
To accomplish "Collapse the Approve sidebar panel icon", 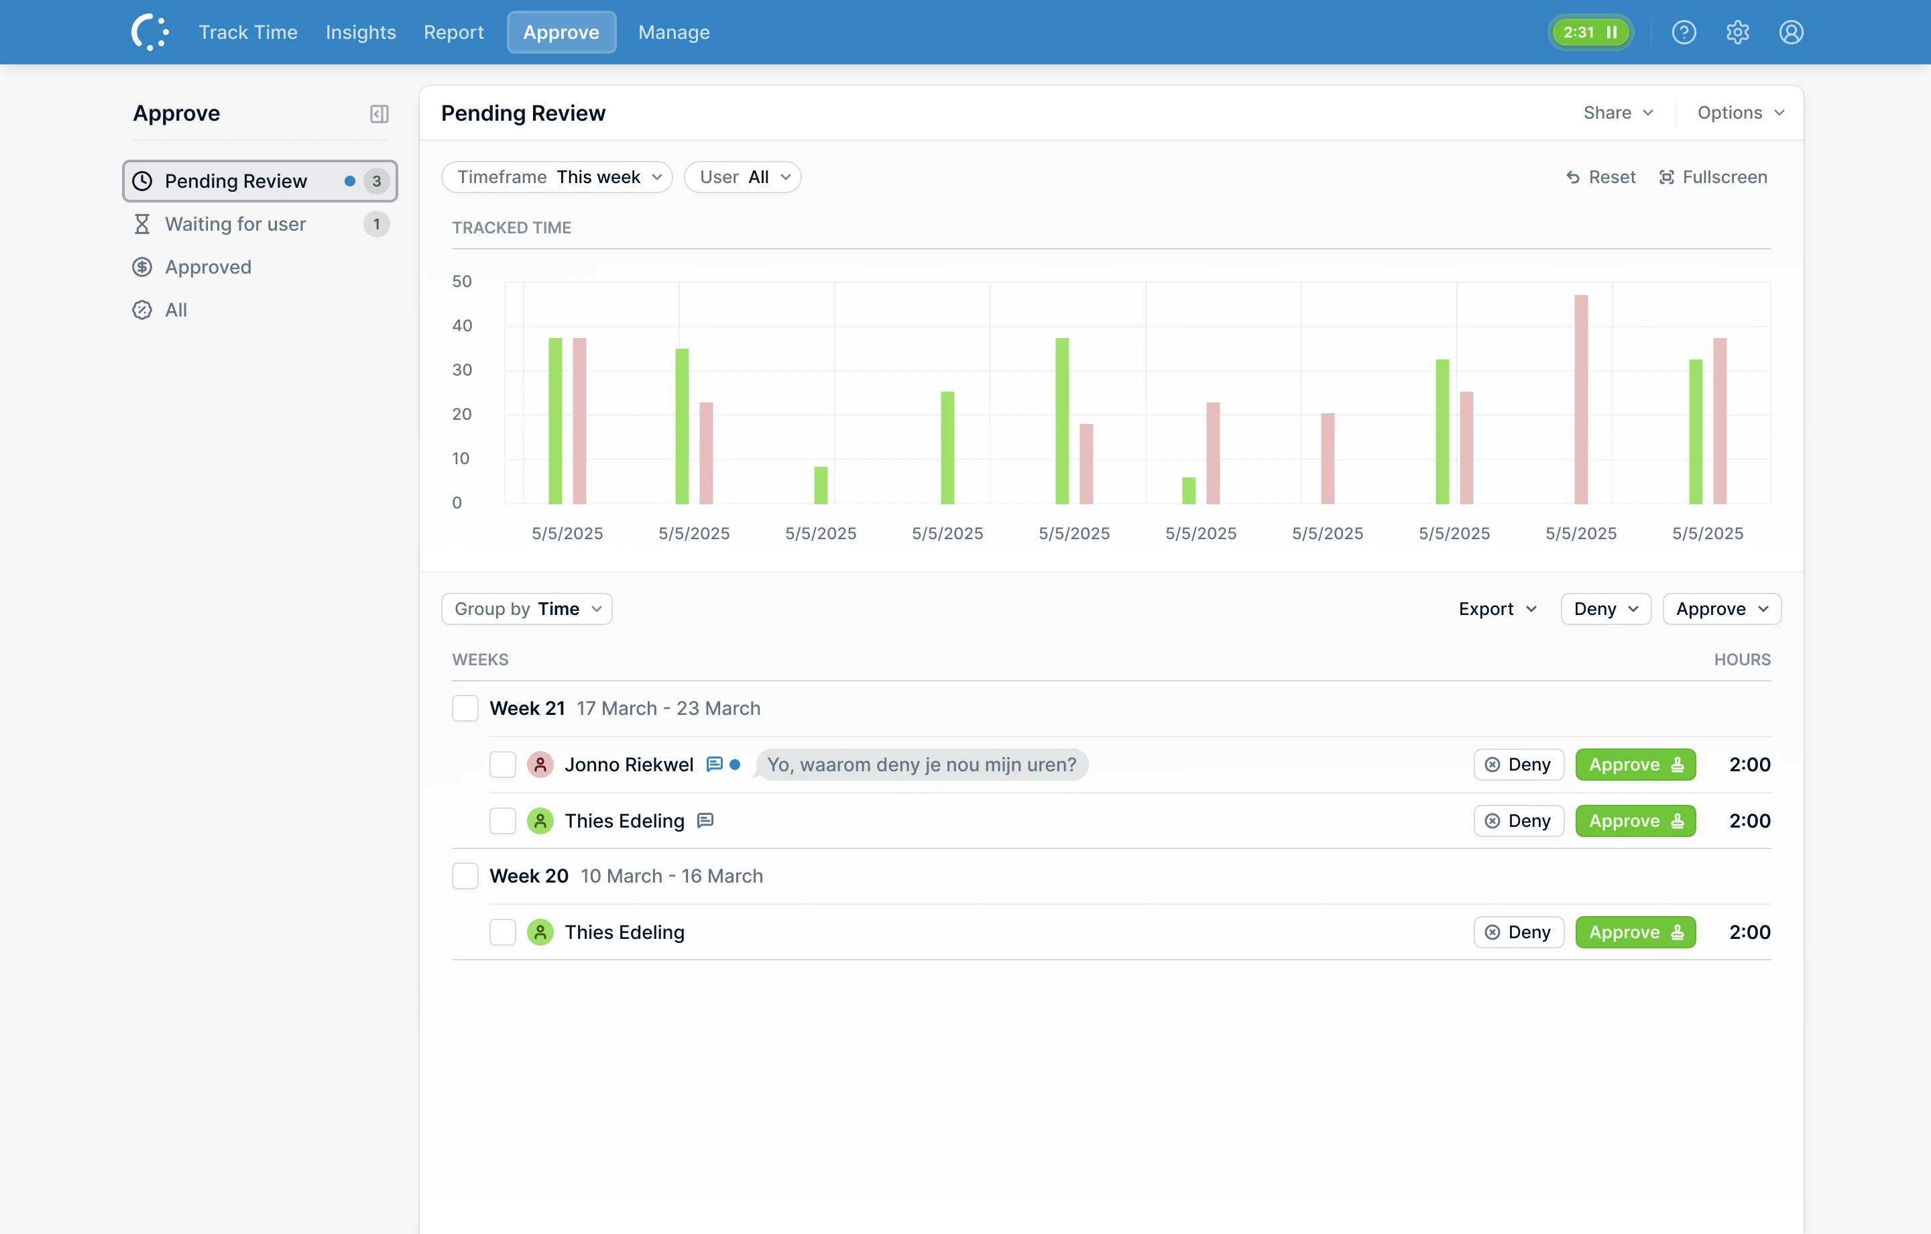I will (x=379, y=114).
